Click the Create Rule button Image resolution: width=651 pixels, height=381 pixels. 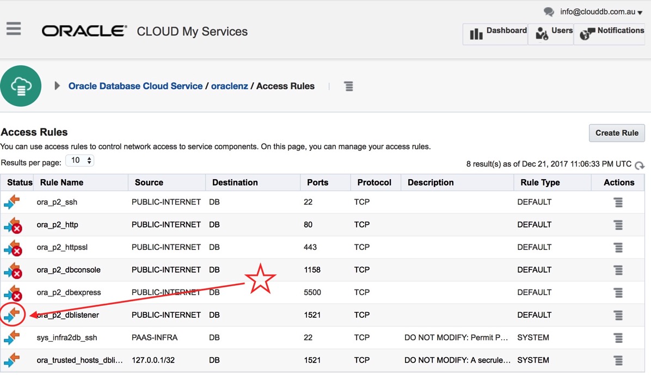coord(617,133)
